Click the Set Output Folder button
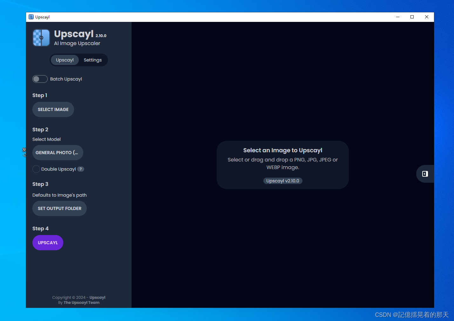454x321 pixels. coord(59,208)
